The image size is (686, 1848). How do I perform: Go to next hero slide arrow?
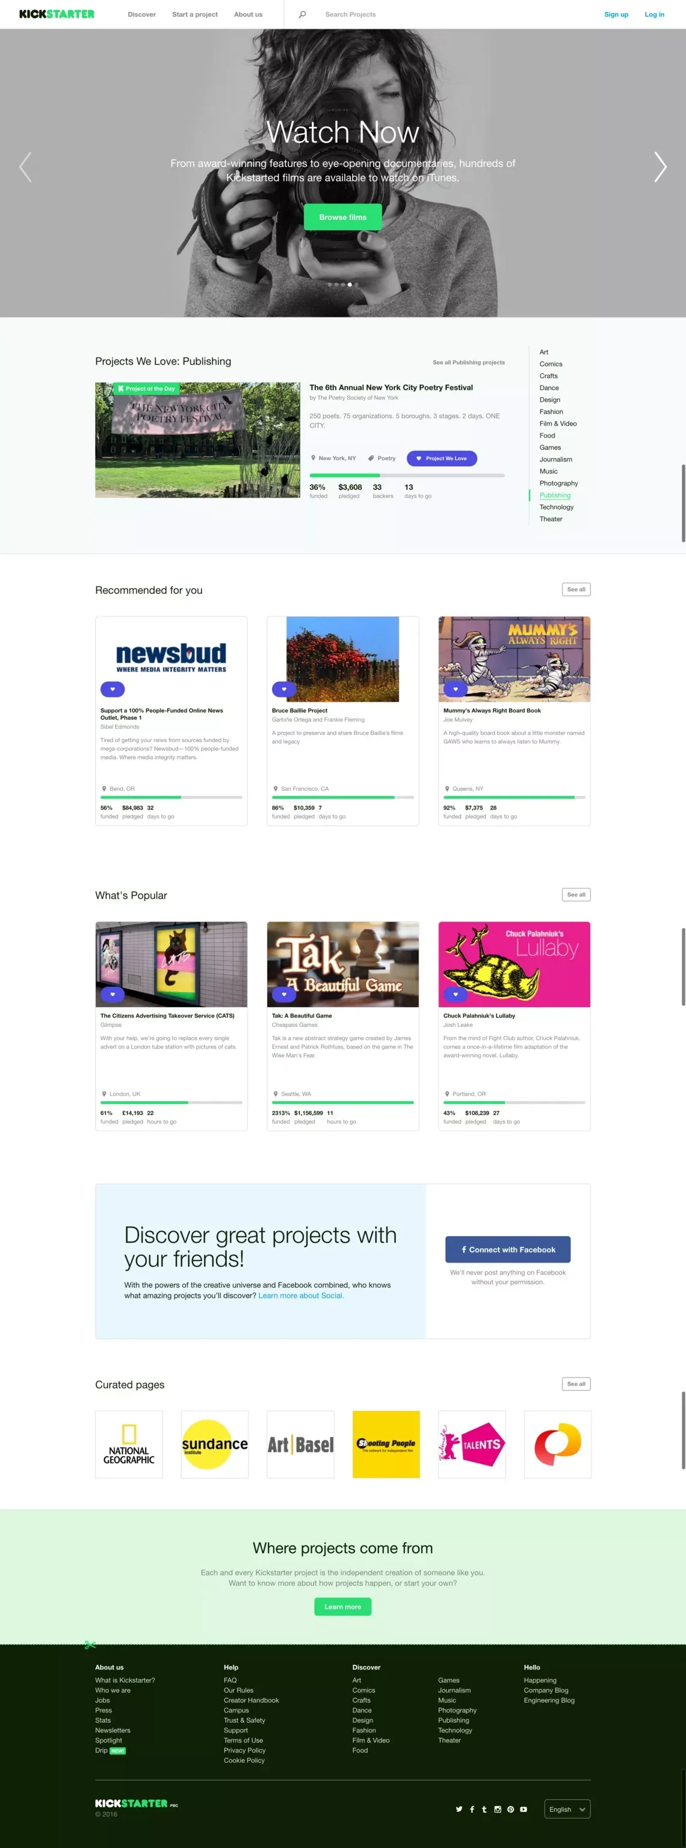pyautogui.click(x=660, y=167)
